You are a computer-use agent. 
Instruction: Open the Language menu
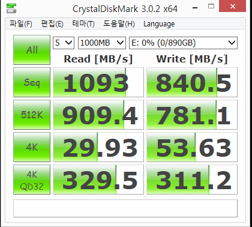point(159,24)
